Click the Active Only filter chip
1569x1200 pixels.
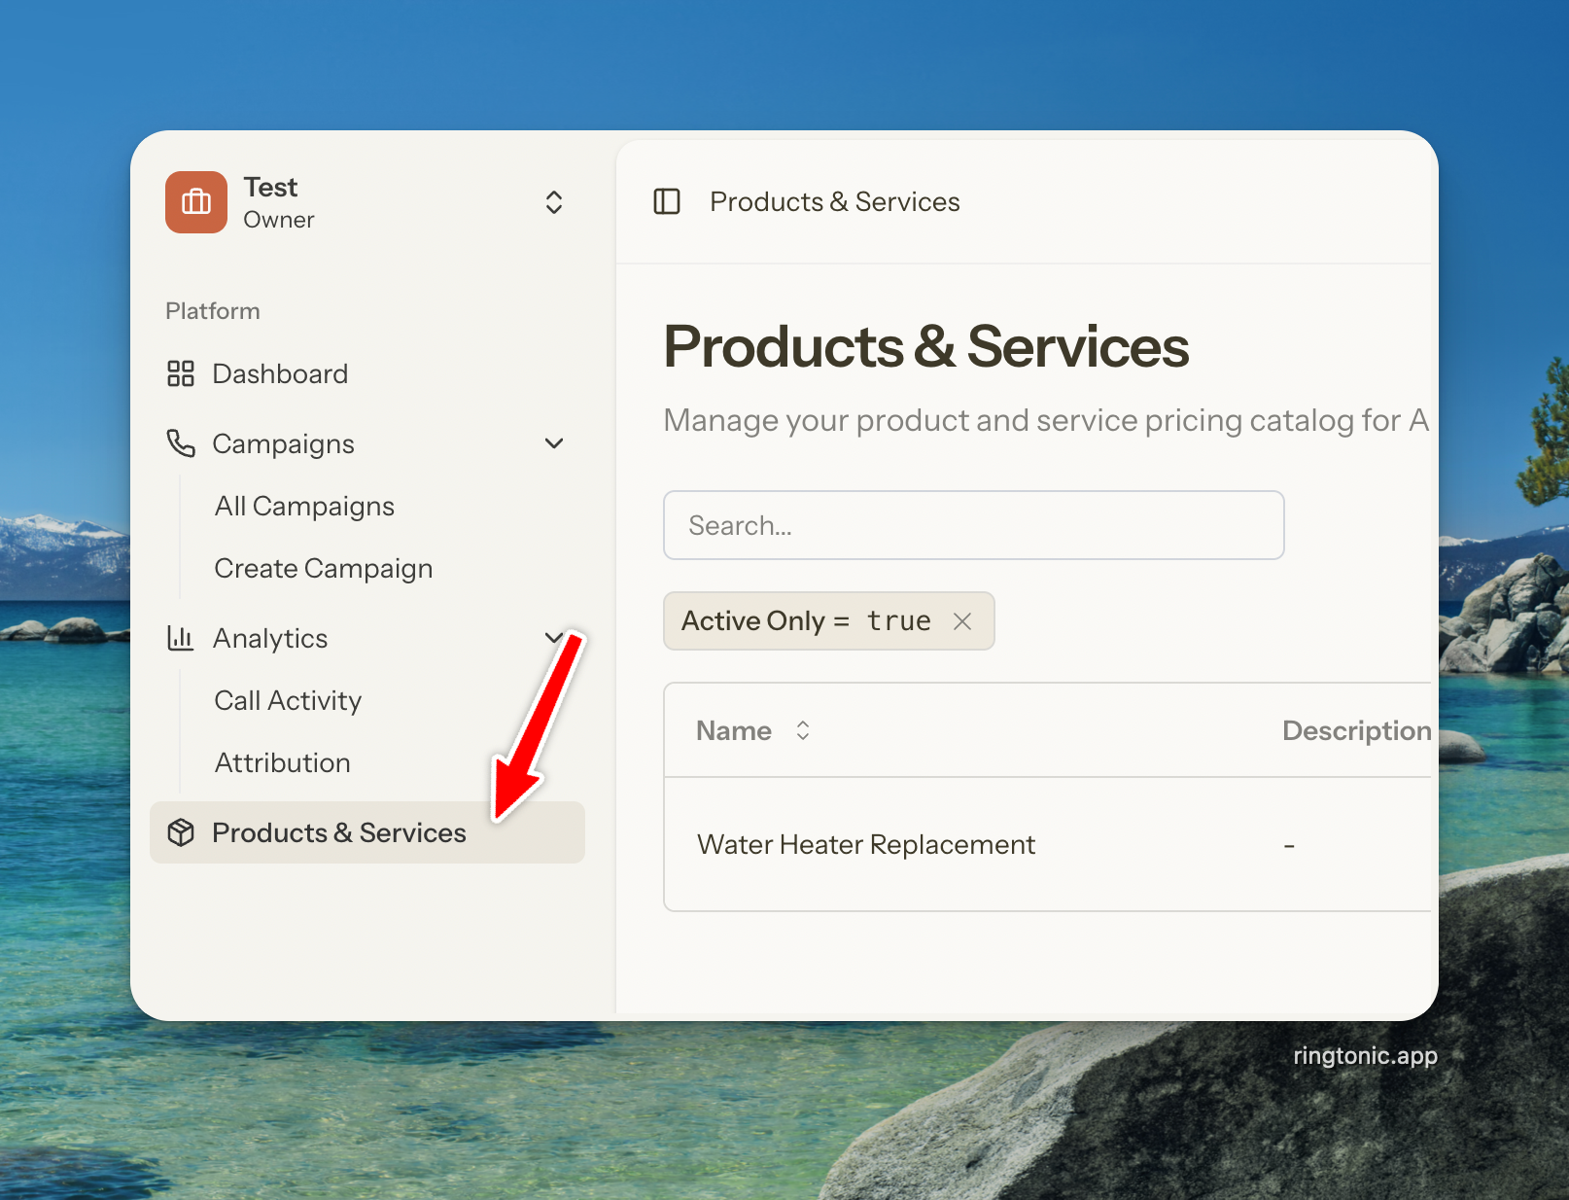coord(805,621)
